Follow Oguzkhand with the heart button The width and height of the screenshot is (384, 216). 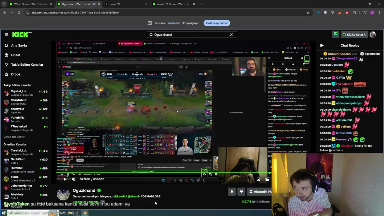click(241, 192)
